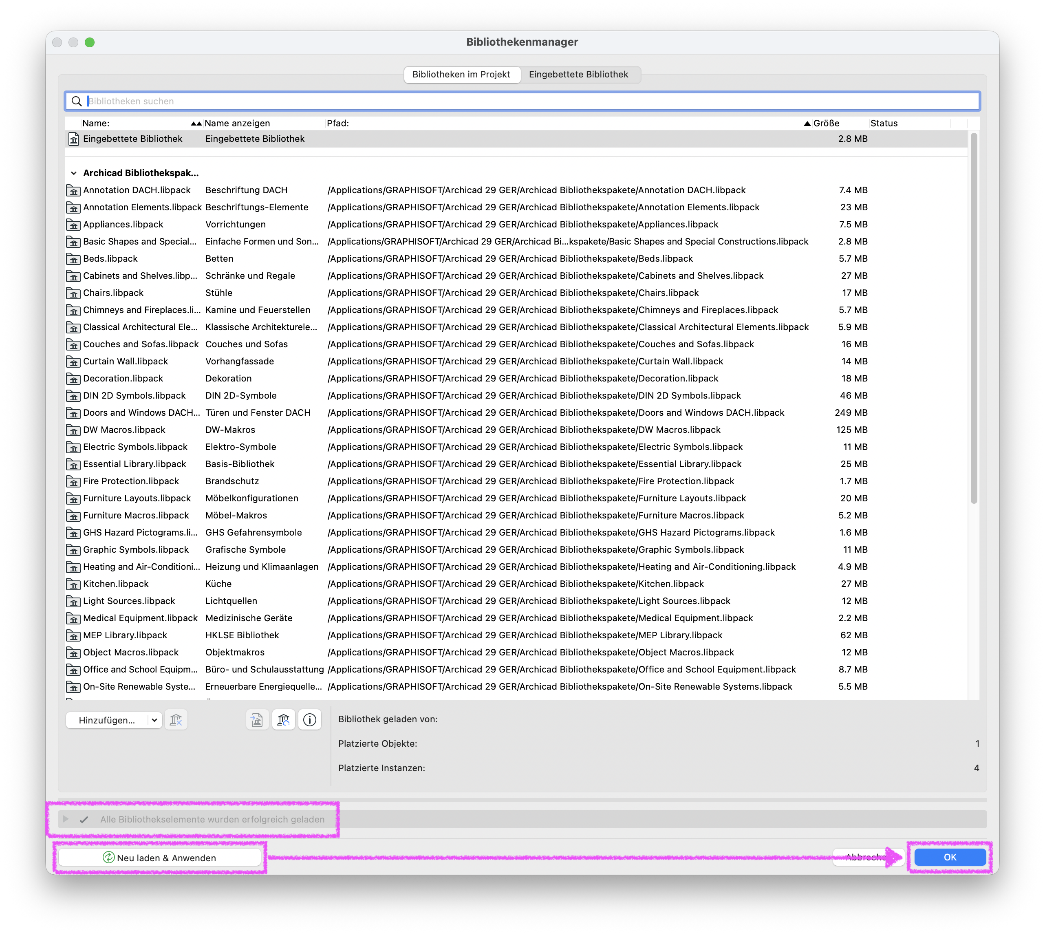Click the MEP Library.libpack package icon
The image size is (1045, 935).
[73, 635]
